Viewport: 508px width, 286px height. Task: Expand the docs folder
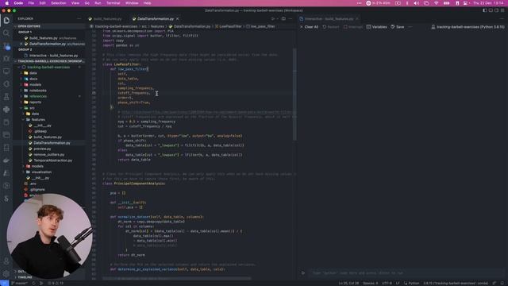click(33, 79)
